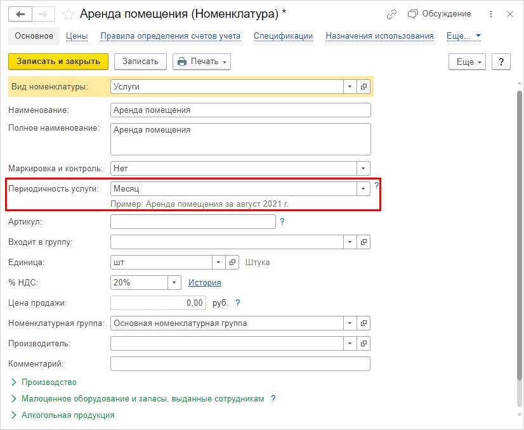Show hint next to Артикул field
The width and height of the screenshot is (524, 430).
click(x=282, y=221)
